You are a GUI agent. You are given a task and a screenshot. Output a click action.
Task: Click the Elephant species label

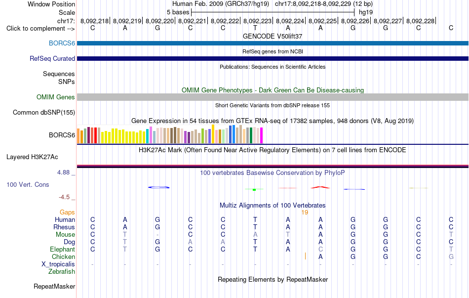click(63, 249)
